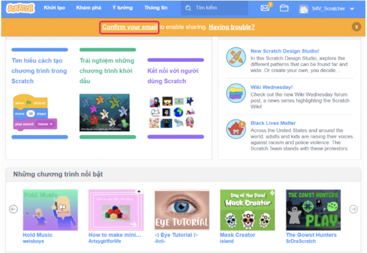Visit island author profile
This screenshot has height=253, width=367.
tap(227, 241)
